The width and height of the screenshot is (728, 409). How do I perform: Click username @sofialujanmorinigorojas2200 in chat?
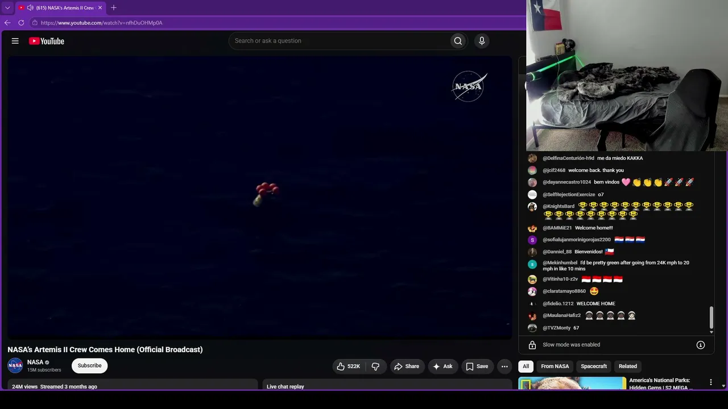577,240
